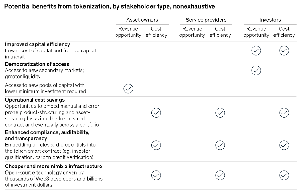Click Cheaper infrastructure Service providers checkmark
This screenshot has height=194, width=303.
(220, 175)
